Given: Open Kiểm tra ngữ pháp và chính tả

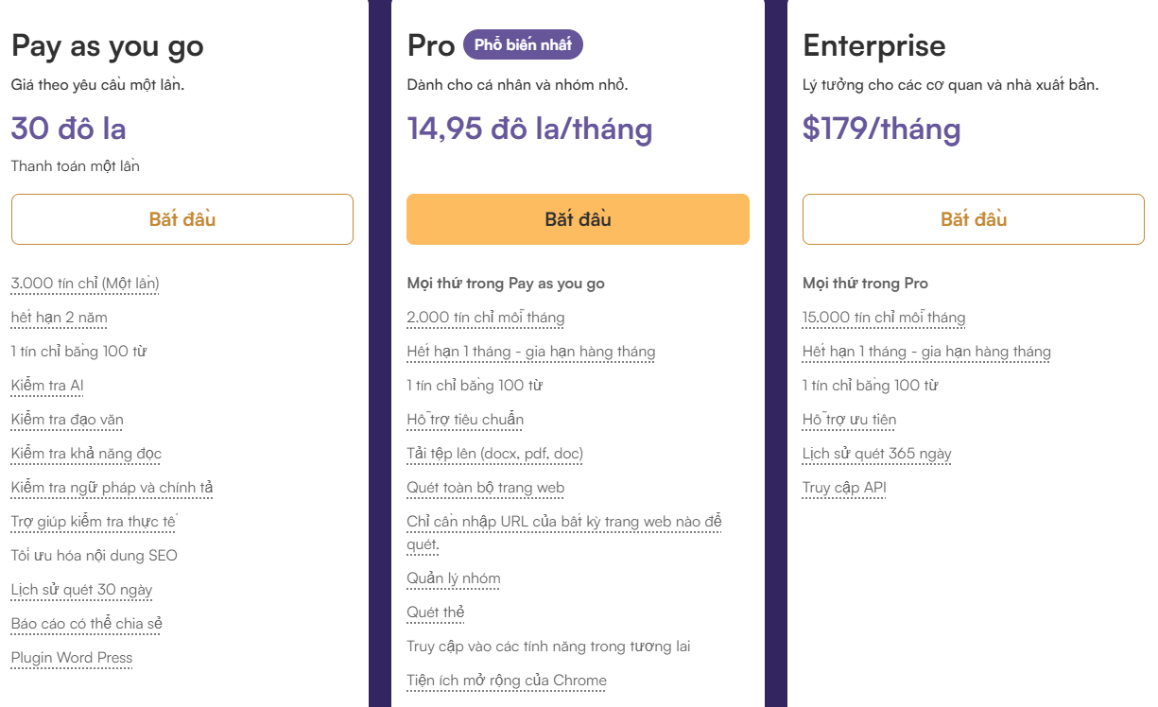Looking at the screenshot, I should (112, 488).
